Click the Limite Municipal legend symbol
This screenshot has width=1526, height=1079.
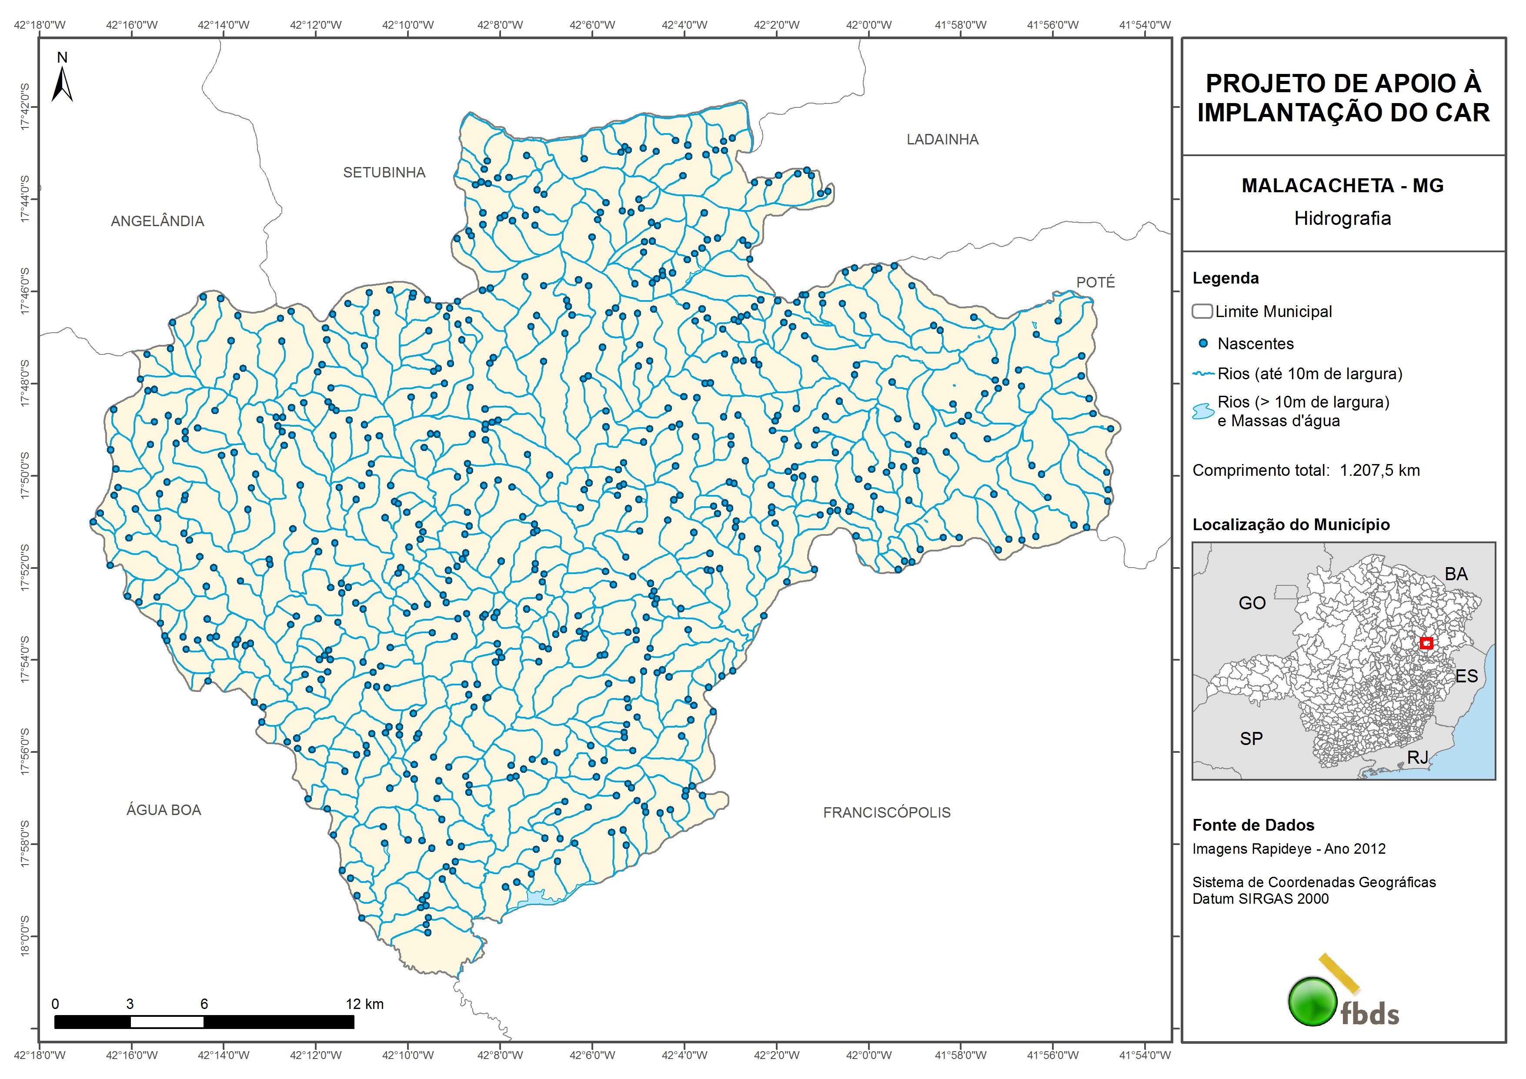(1202, 311)
